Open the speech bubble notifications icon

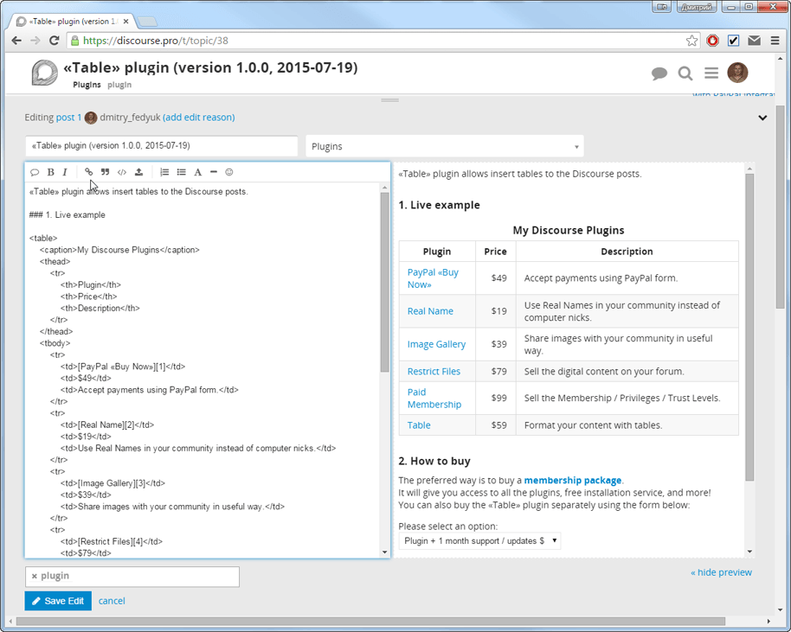(x=659, y=73)
